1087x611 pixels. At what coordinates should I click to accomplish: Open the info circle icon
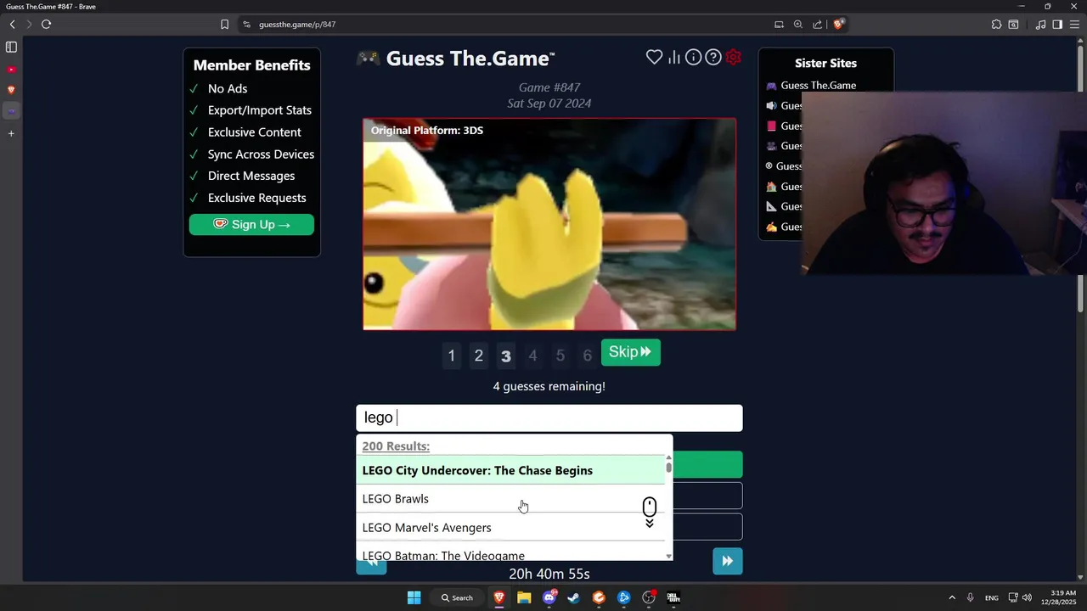tap(694, 57)
